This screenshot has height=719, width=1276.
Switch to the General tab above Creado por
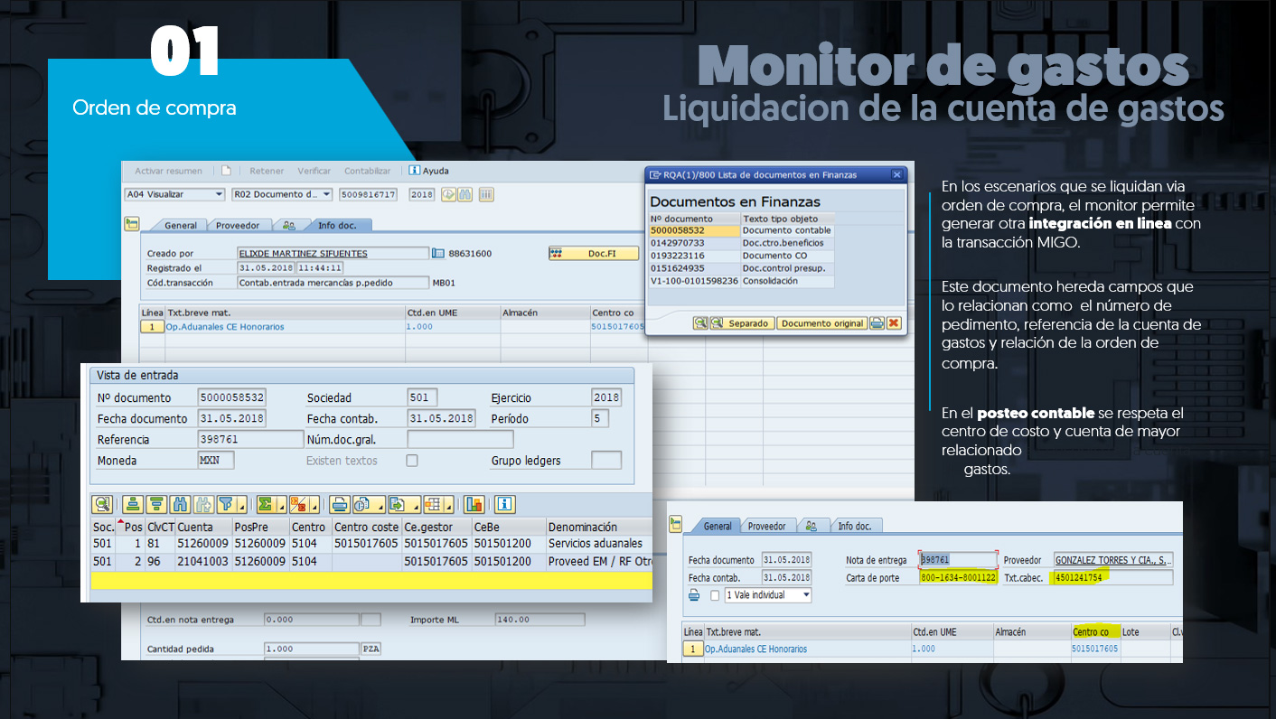(x=181, y=226)
